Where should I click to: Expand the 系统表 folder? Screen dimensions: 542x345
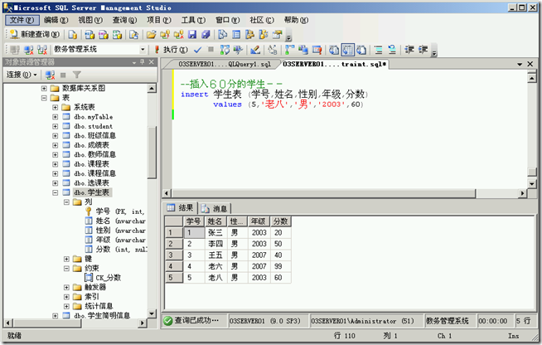click(56, 107)
